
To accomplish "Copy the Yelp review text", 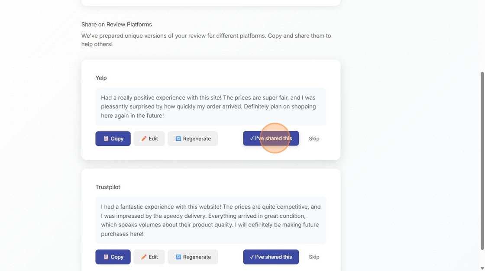I will click(x=113, y=139).
